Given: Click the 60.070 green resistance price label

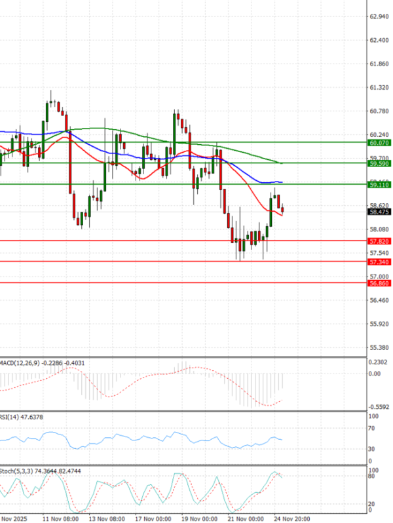Looking at the screenshot, I should click(x=379, y=142).
